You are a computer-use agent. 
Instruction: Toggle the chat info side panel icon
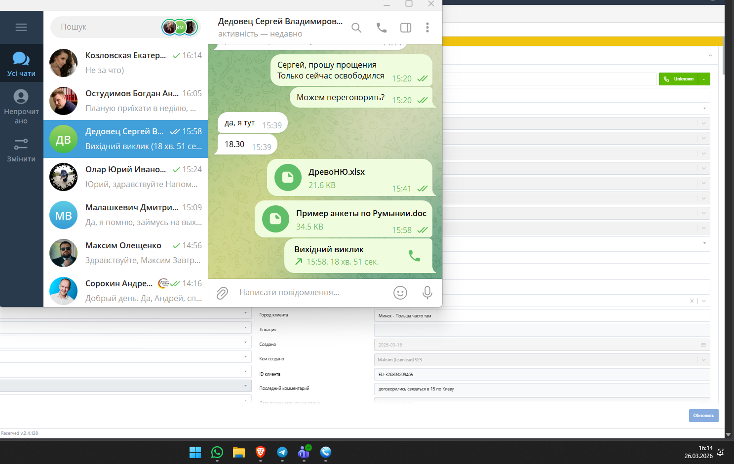(x=406, y=28)
